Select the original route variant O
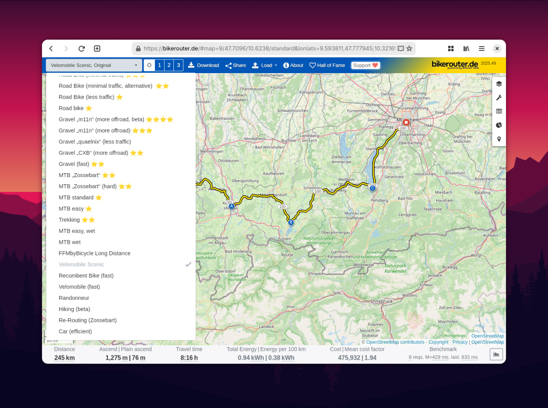The height and width of the screenshot is (408, 548). 149,65
